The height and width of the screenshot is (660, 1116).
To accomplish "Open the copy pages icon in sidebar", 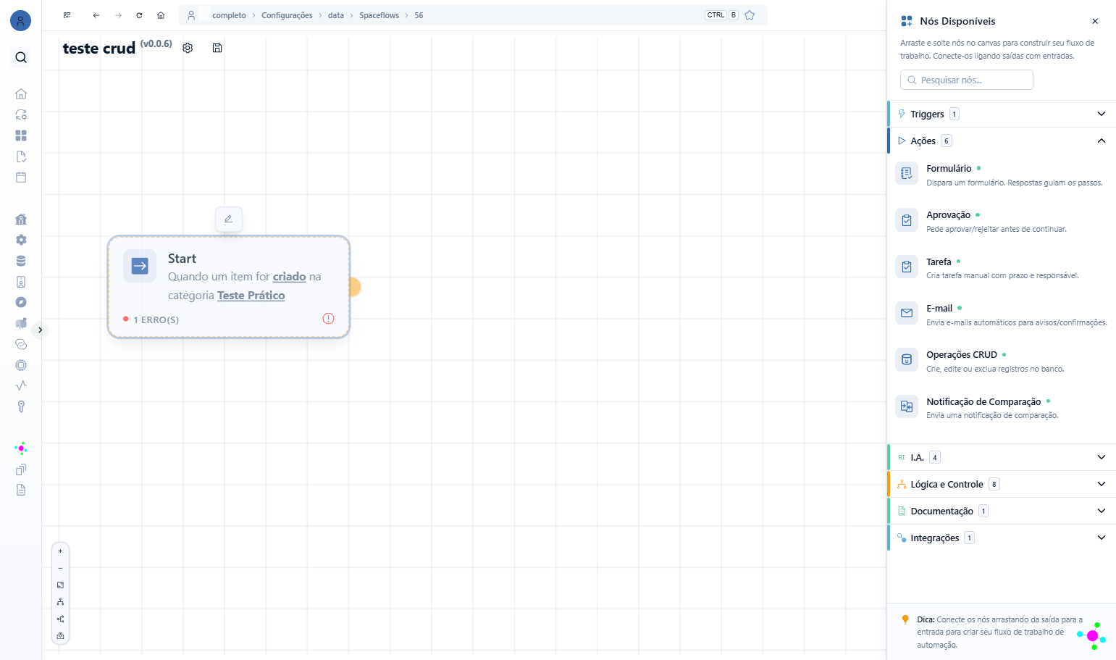I will (21, 469).
